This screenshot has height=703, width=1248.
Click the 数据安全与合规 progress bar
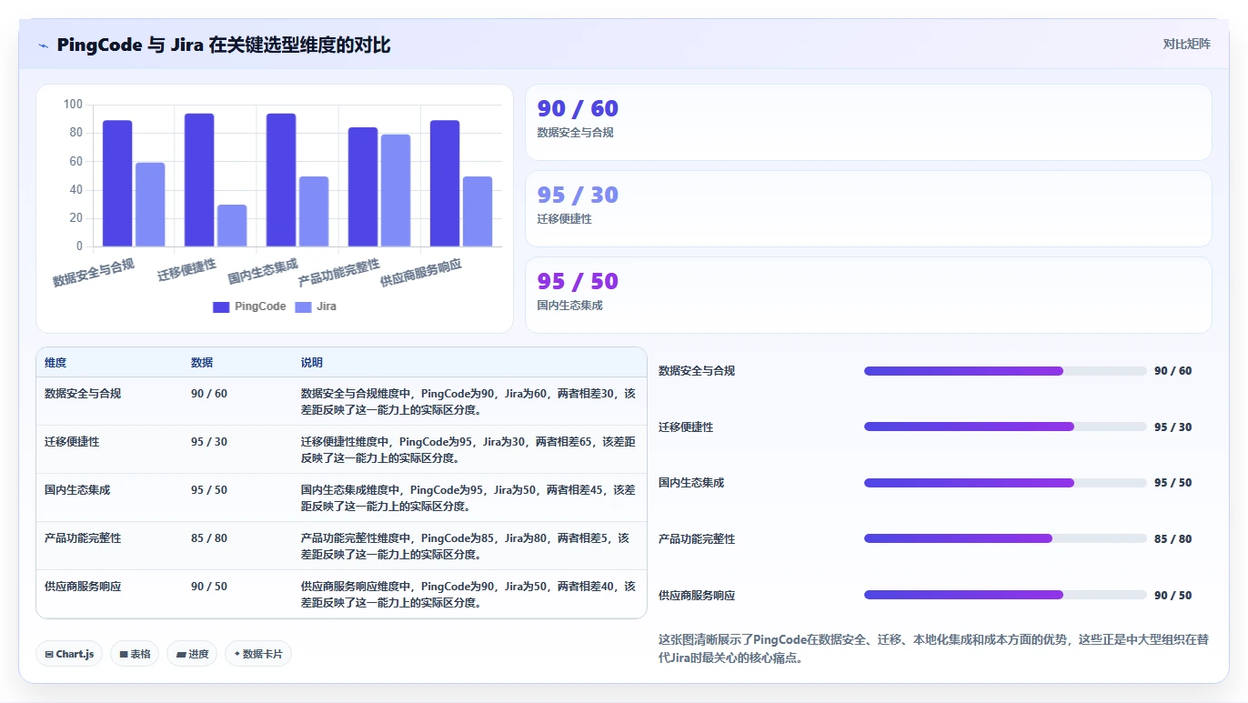click(x=1005, y=371)
